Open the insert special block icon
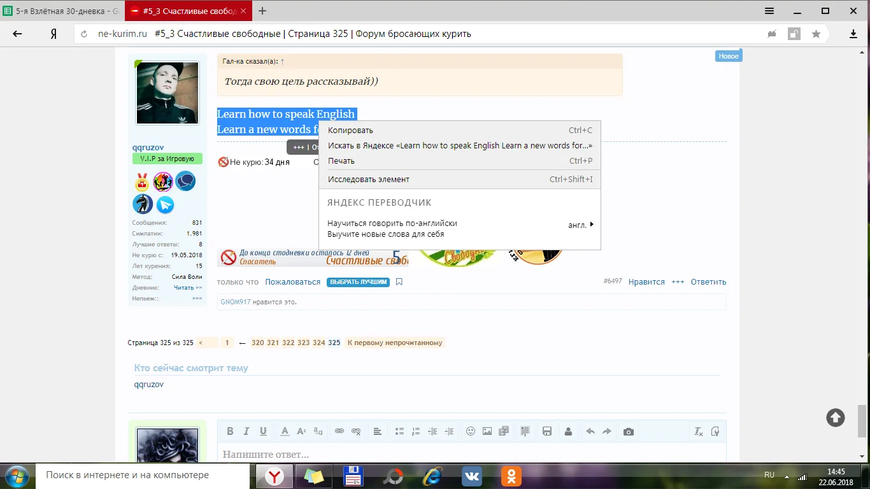The width and height of the screenshot is (870, 489). (525, 431)
